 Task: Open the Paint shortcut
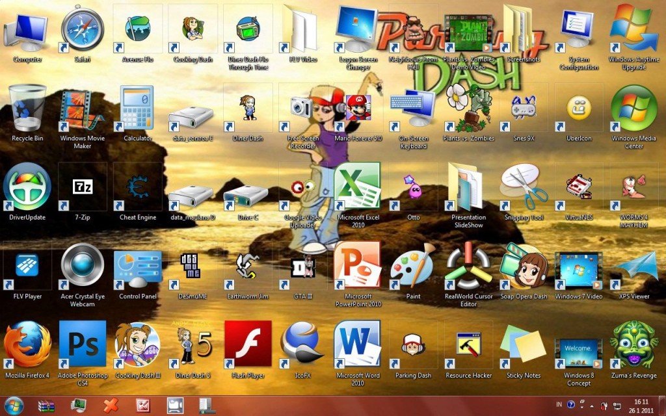[413, 265]
